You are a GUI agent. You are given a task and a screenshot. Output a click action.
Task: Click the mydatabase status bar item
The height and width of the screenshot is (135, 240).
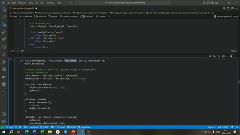point(84,127)
